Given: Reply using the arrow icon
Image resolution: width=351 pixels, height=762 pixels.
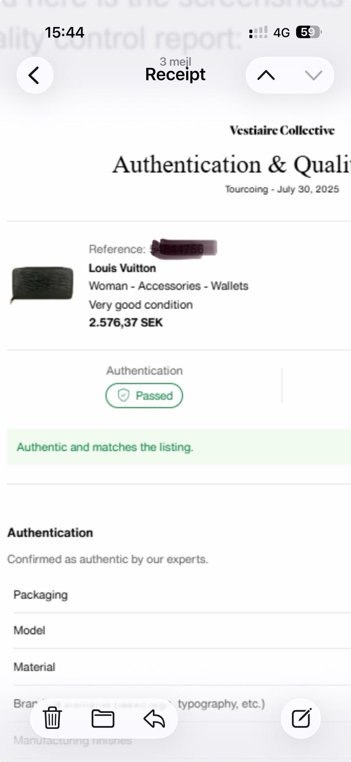Looking at the screenshot, I should click(x=154, y=718).
